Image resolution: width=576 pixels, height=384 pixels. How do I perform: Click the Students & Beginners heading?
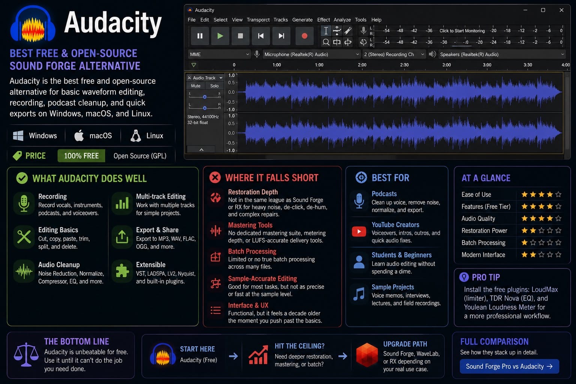402,255
